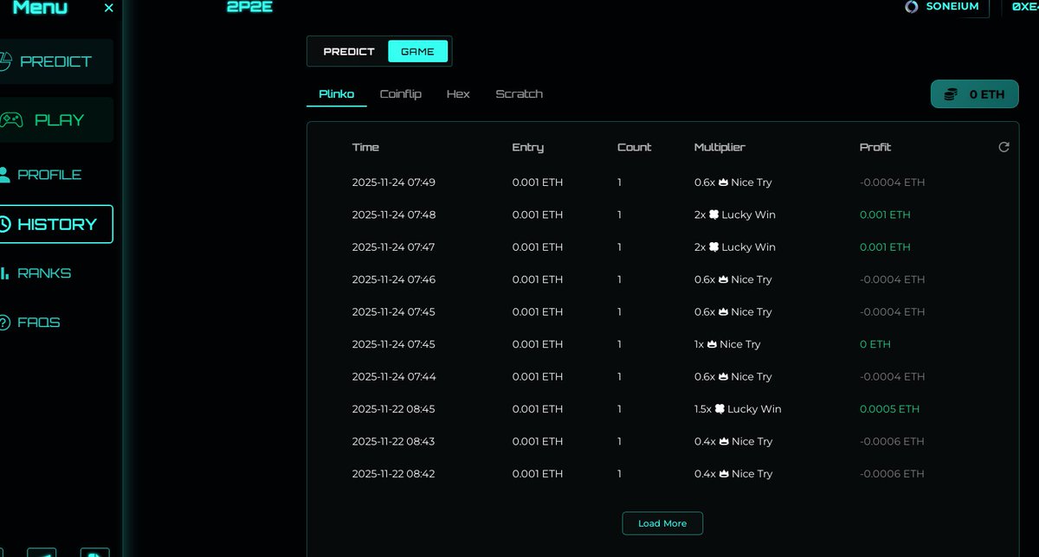The height and width of the screenshot is (557, 1039).
Task: Click the Load More button
Action: (x=662, y=523)
